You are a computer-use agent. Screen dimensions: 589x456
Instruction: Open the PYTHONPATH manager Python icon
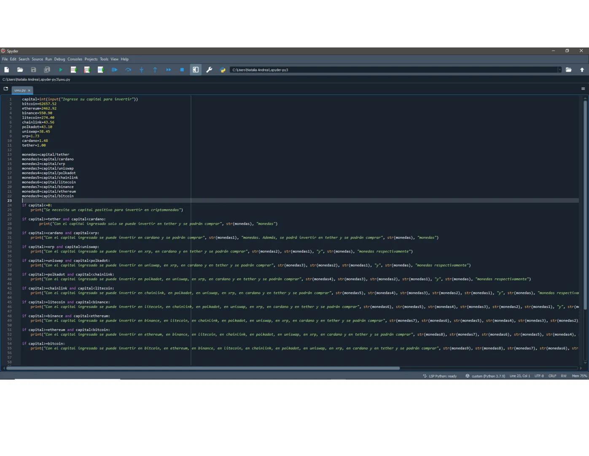coord(223,70)
